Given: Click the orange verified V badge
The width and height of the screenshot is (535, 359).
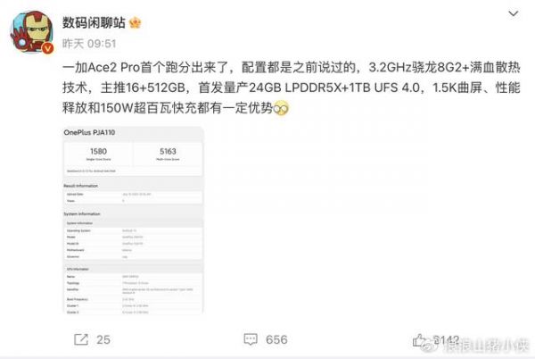Looking at the screenshot, I should coord(47,48).
